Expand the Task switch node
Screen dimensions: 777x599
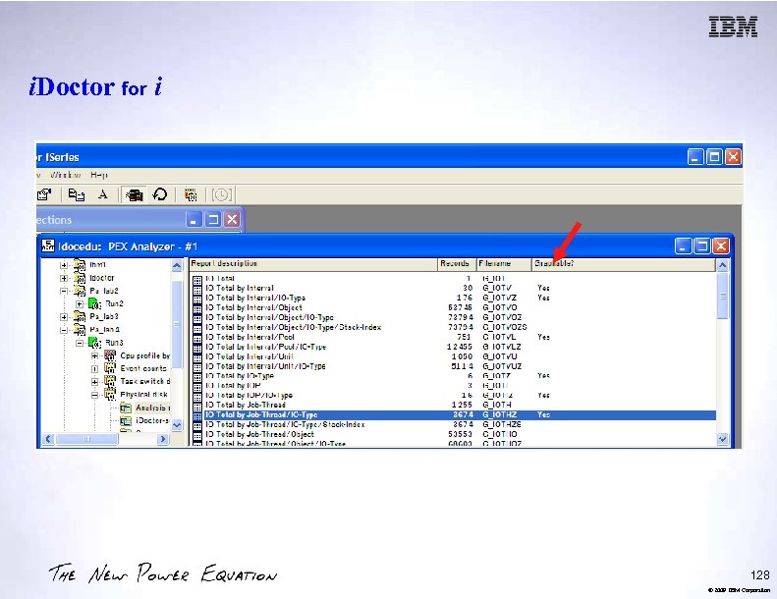tap(94, 382)
